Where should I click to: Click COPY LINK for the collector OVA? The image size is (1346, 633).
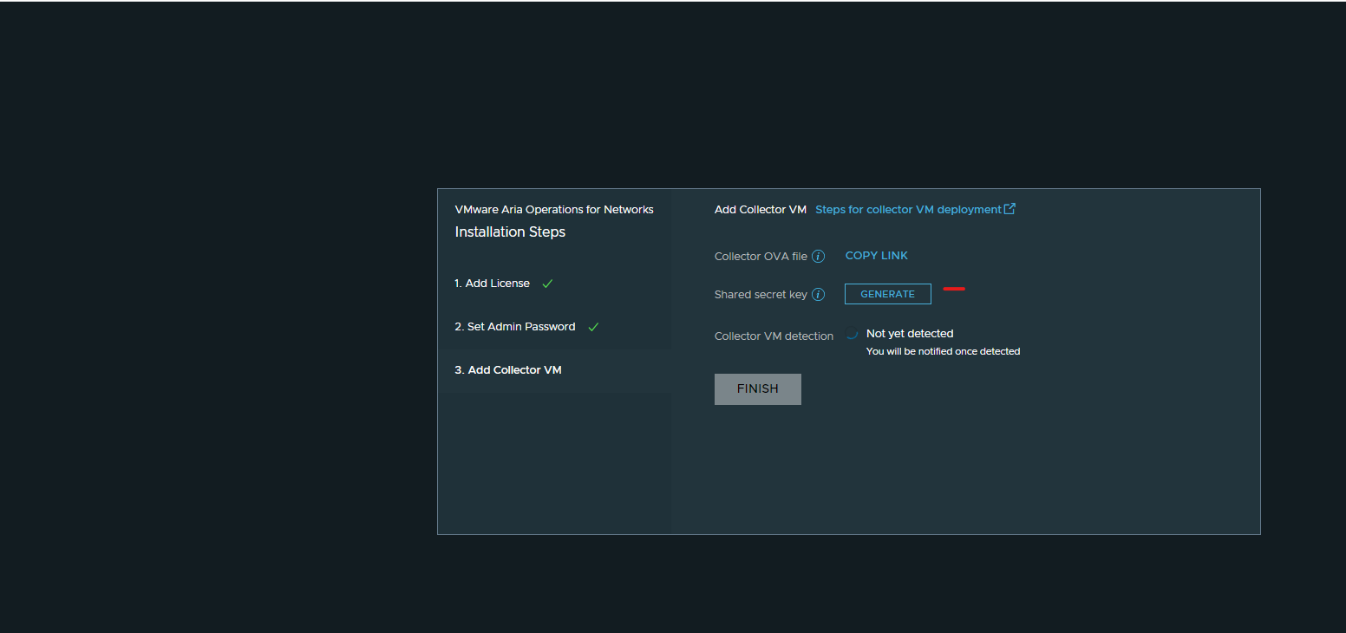click(x=876, y=256)
